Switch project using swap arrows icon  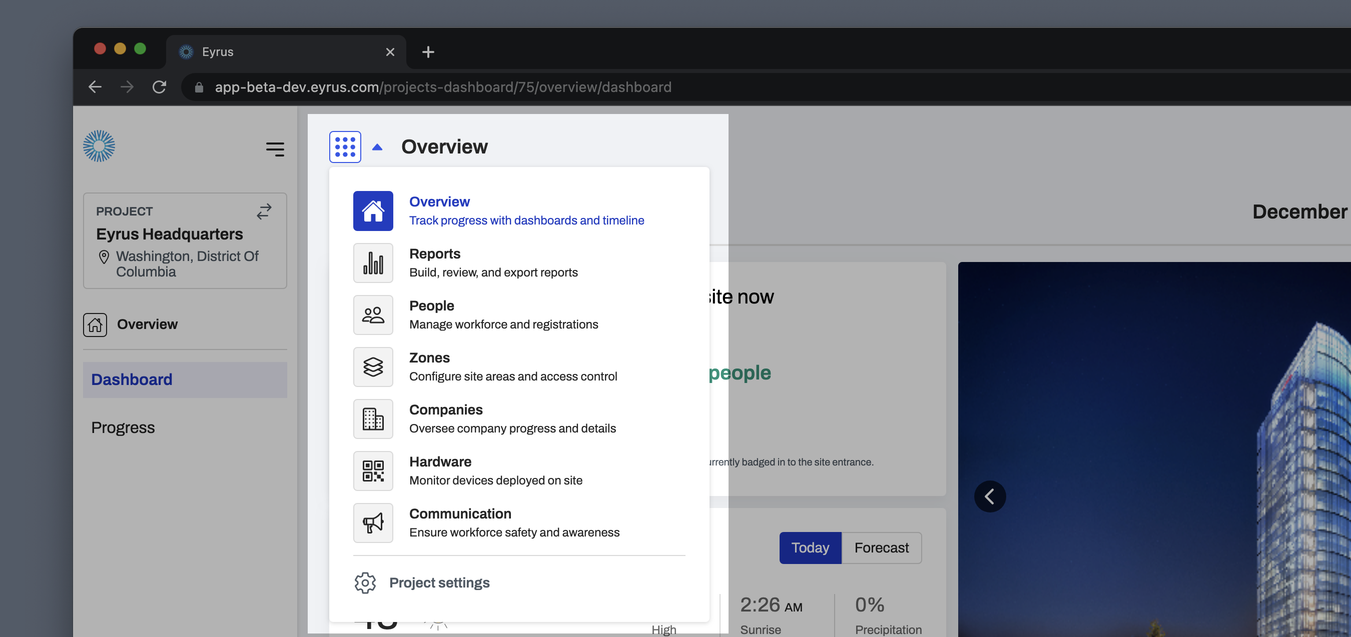(264, 211)
